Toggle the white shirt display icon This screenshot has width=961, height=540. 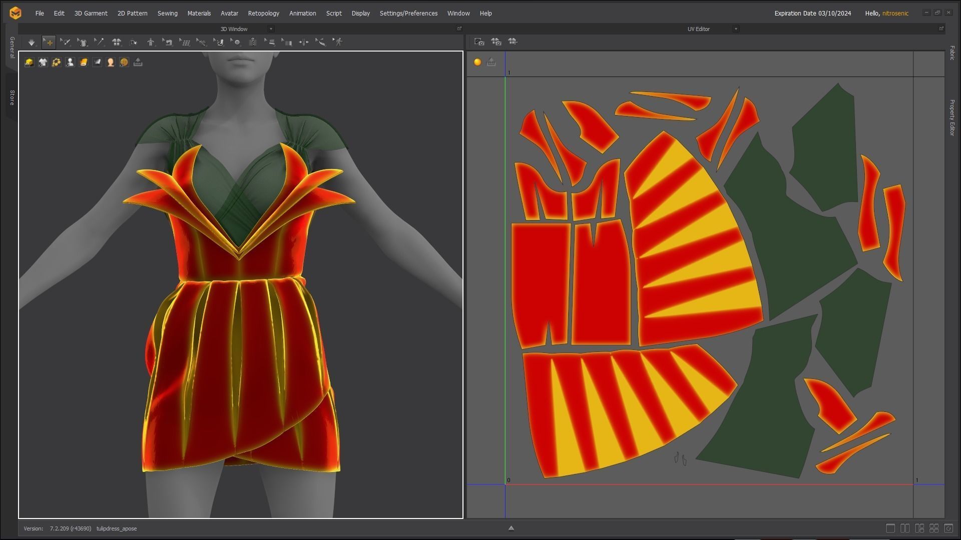coord(43,62)
